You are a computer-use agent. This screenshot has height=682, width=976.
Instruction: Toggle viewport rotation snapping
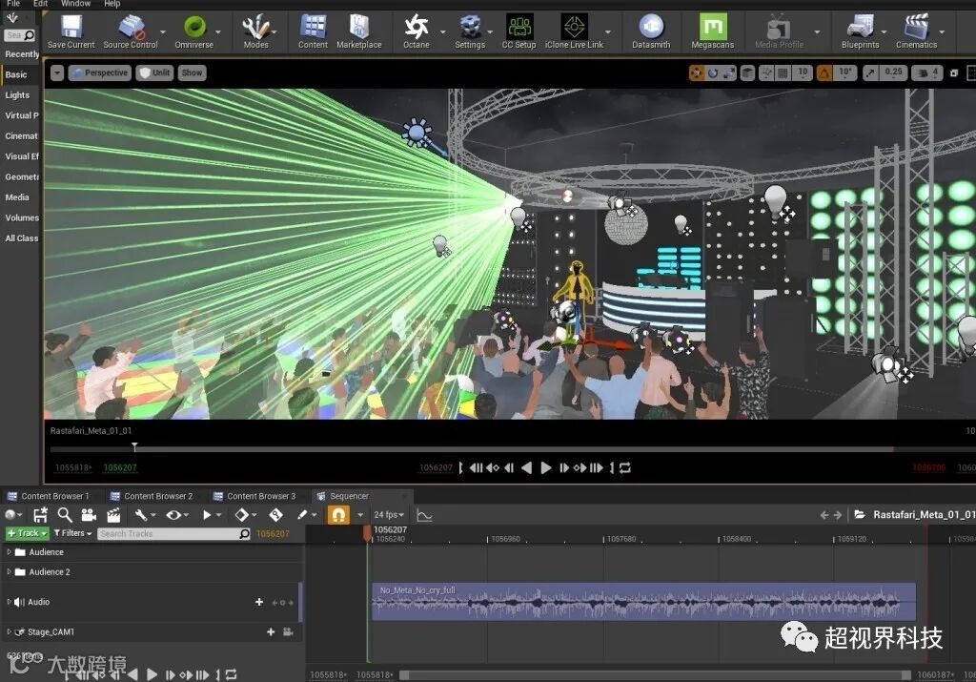[824, 72]
